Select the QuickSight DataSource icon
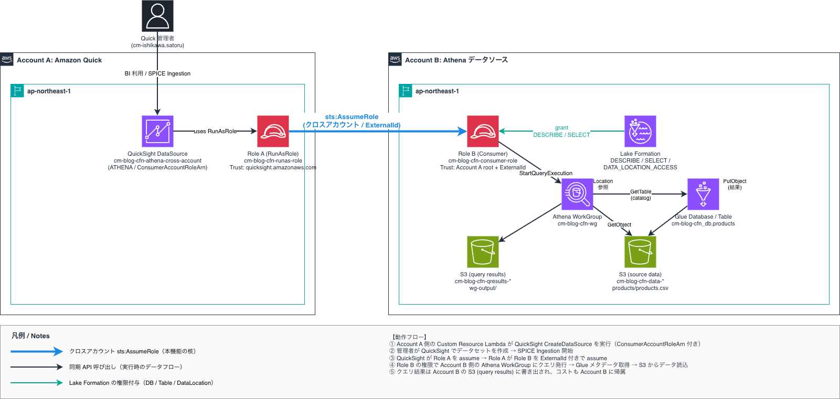Viewport: 840px width, 399px height. (157, 131)
